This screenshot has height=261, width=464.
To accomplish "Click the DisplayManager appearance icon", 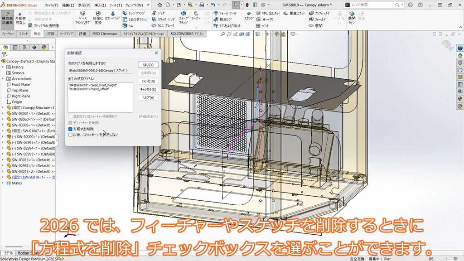I will (44, 47).
